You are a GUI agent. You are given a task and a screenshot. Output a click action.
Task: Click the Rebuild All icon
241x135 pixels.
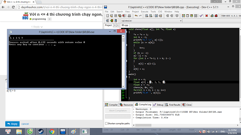[x=196, y=16]
